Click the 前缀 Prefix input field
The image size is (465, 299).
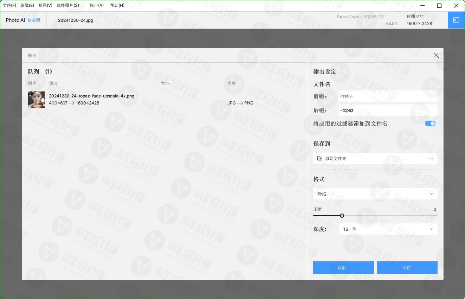coord(388,96)
